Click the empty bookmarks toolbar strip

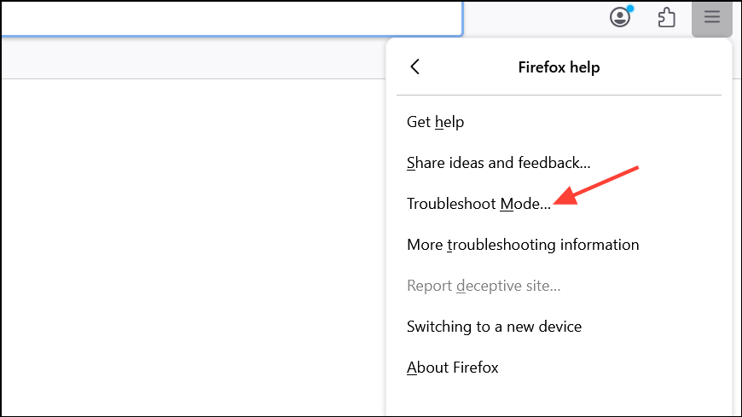coord(188,60)
